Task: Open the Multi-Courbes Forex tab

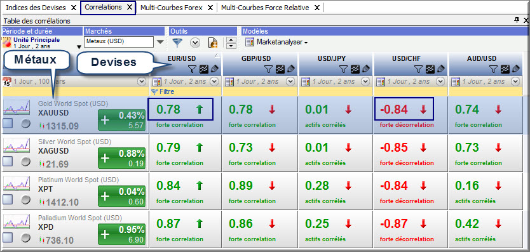Action: tap(172, 8)
